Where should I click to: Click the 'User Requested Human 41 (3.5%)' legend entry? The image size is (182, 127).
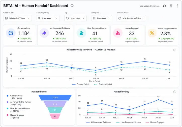pyautogui.click(x=18, y=110)
